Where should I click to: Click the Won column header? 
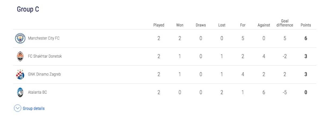(x=180, y=25)
